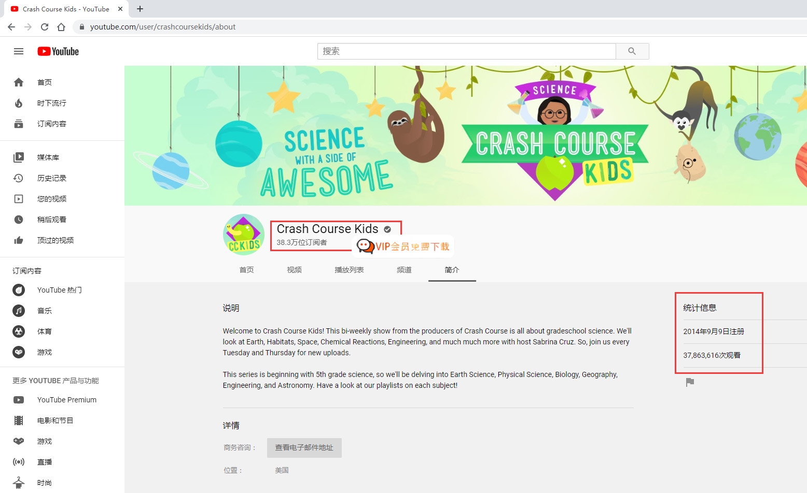Image resolution: width=807 pixels, height=493 pixels.
Task: Click the YouTube 热门 channel icon
Action: [x=19, y=290]
